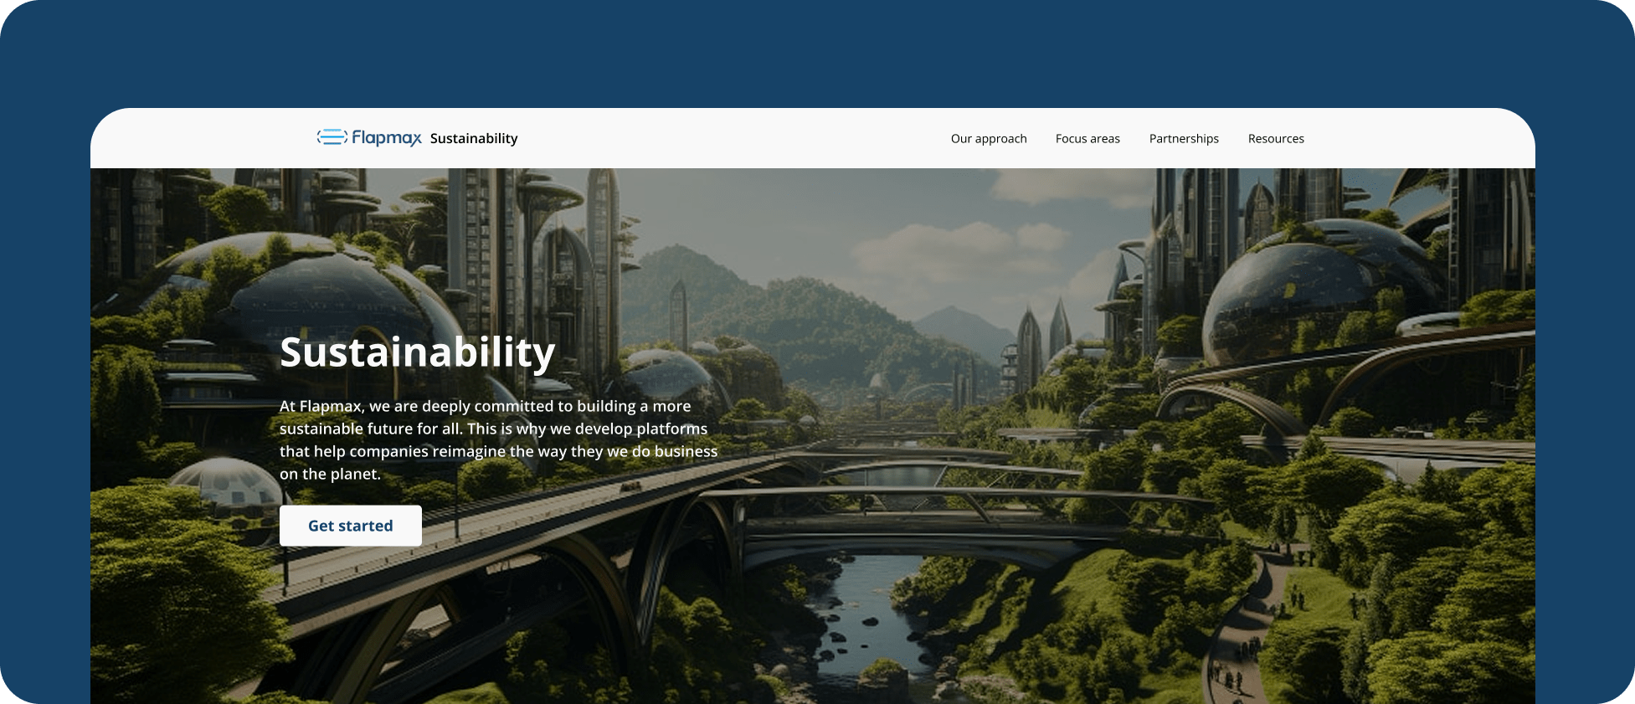
Task: Go to the Focus areas section
Action: coord(1087,139)
